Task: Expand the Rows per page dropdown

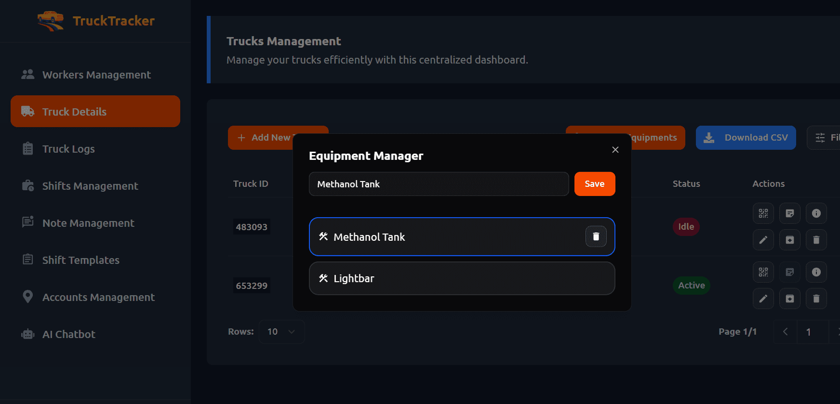Action: (281, 332)
